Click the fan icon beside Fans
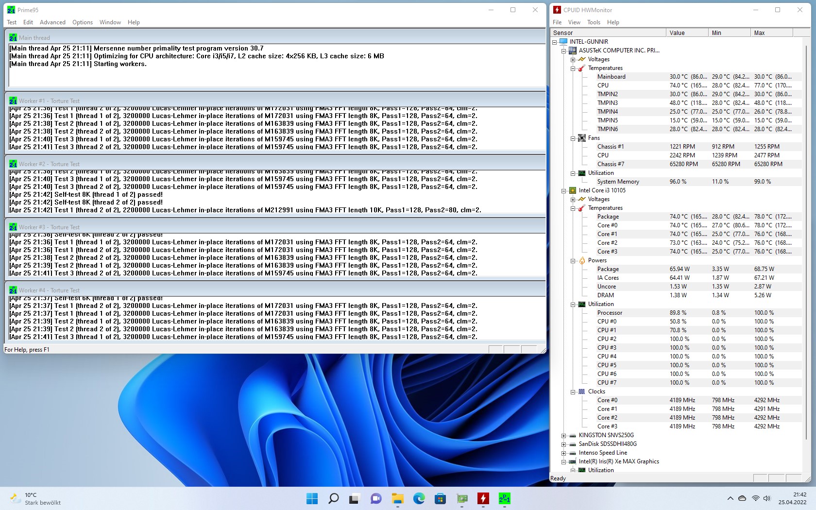816x510 pixels. pyautogui.click(x=582, y=138)
